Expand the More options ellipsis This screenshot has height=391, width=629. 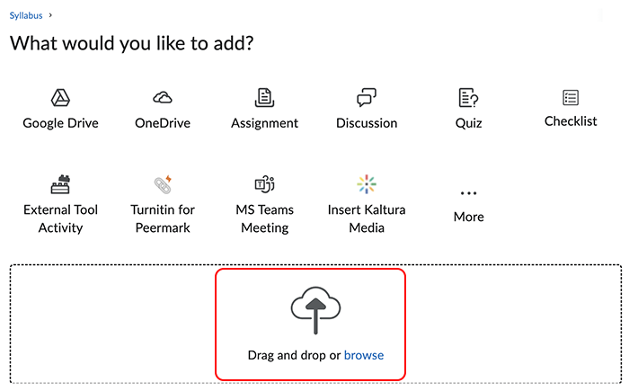pyautogui.click(x=468, y=192)
